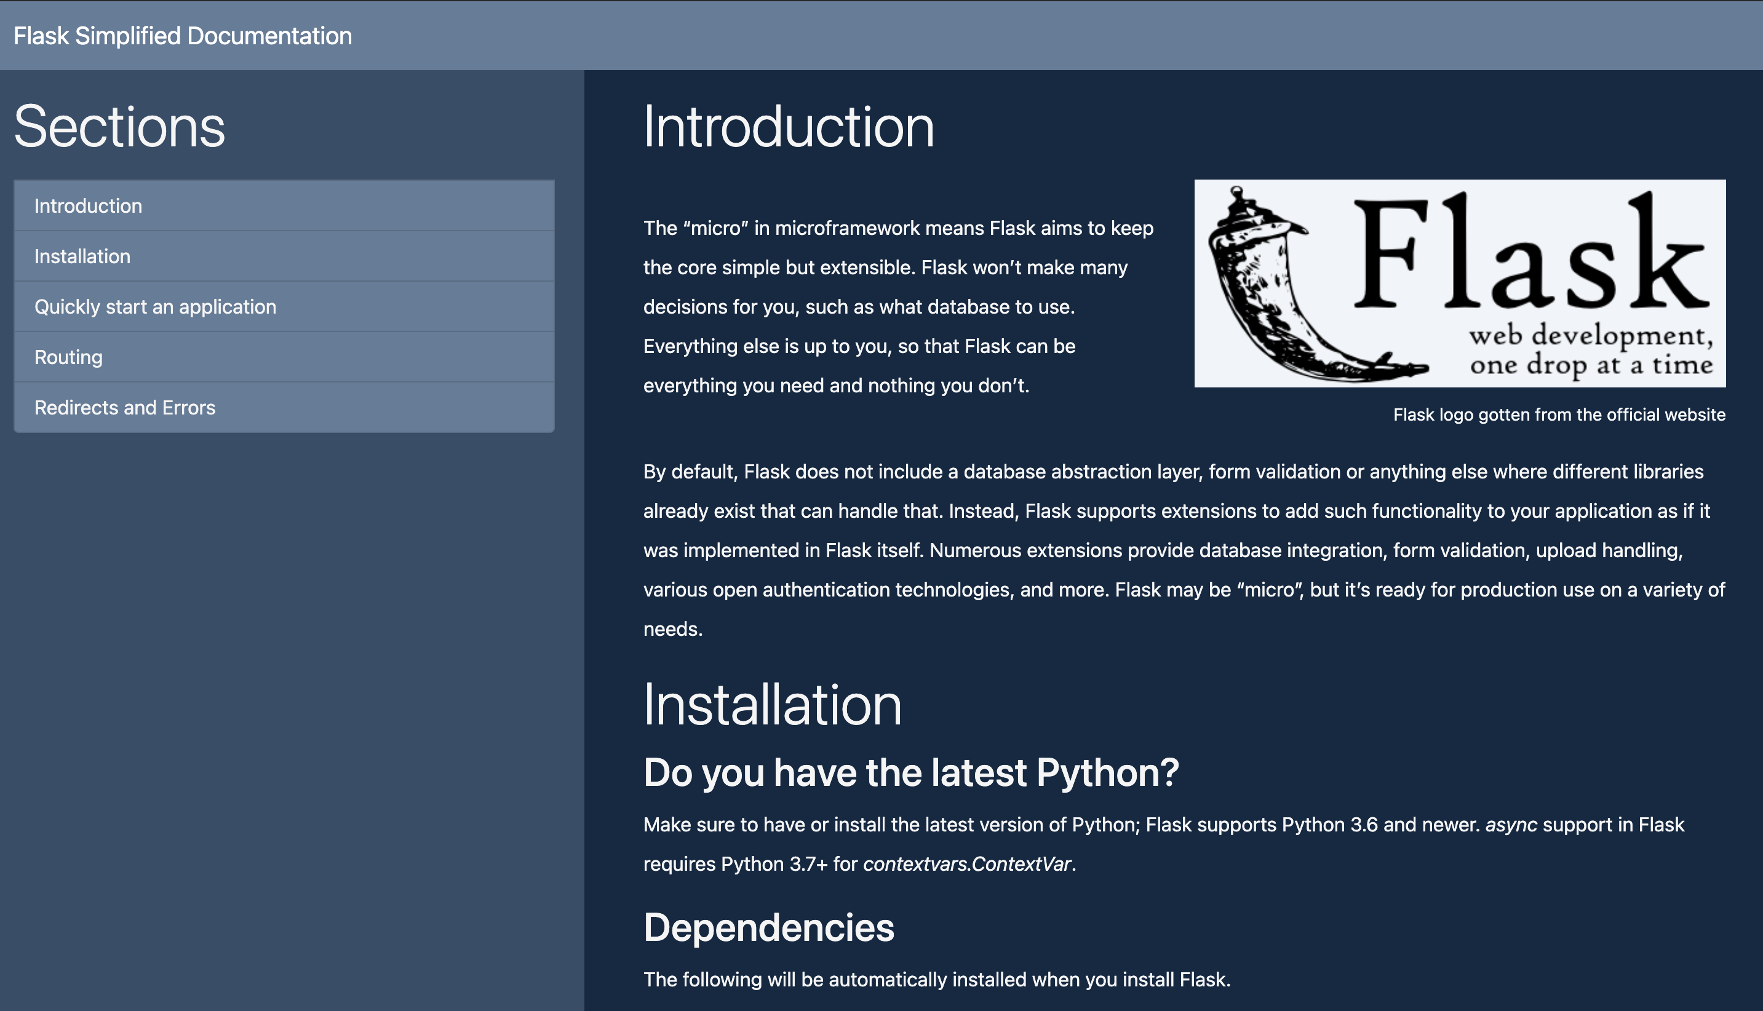1763x1011 pixels.
Task: Select Quickly start an application sidebar item
Action: 284,306
